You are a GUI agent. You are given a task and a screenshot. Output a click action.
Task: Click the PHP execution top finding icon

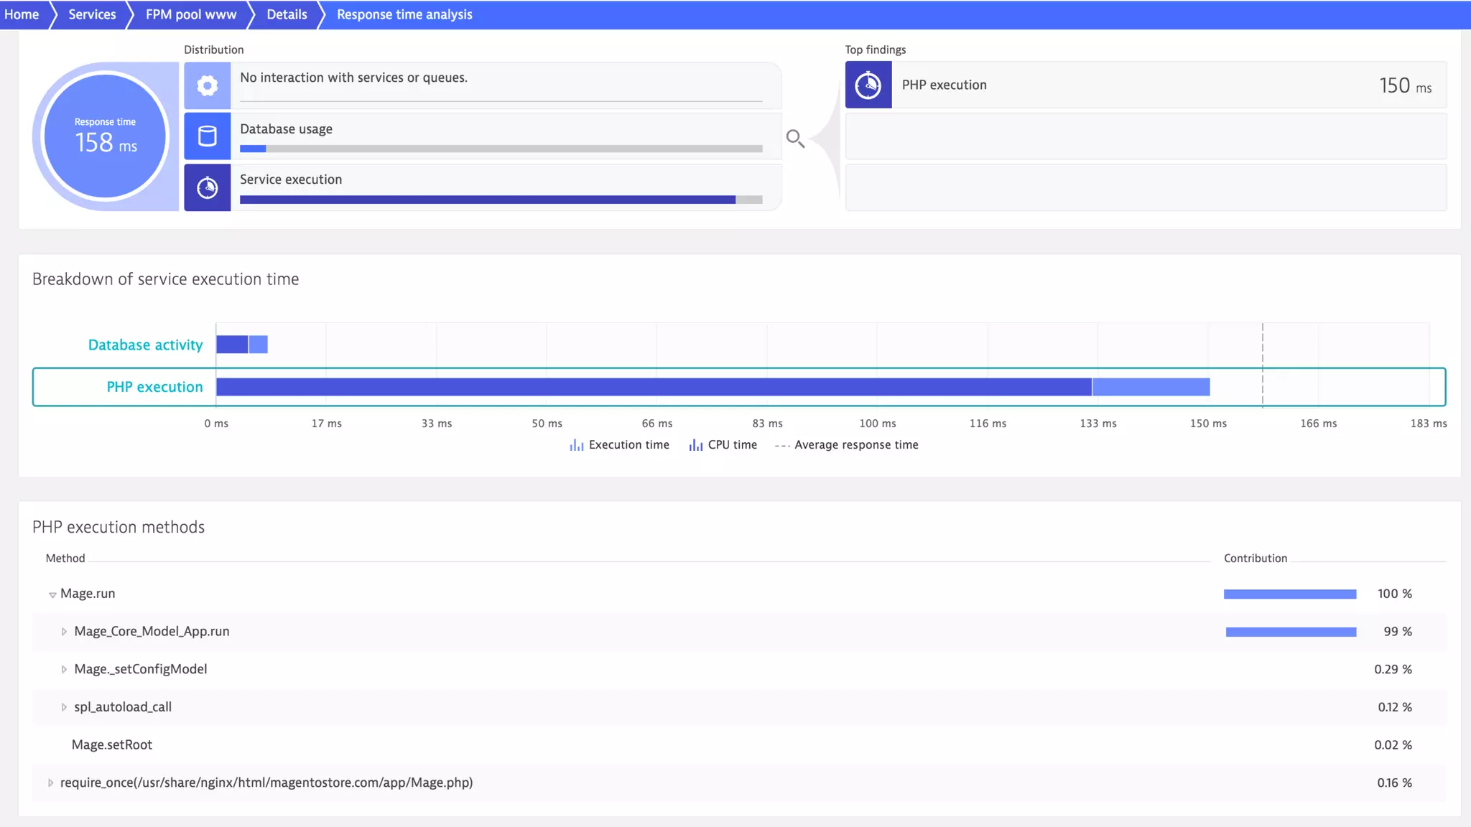(x=868, y=85)
